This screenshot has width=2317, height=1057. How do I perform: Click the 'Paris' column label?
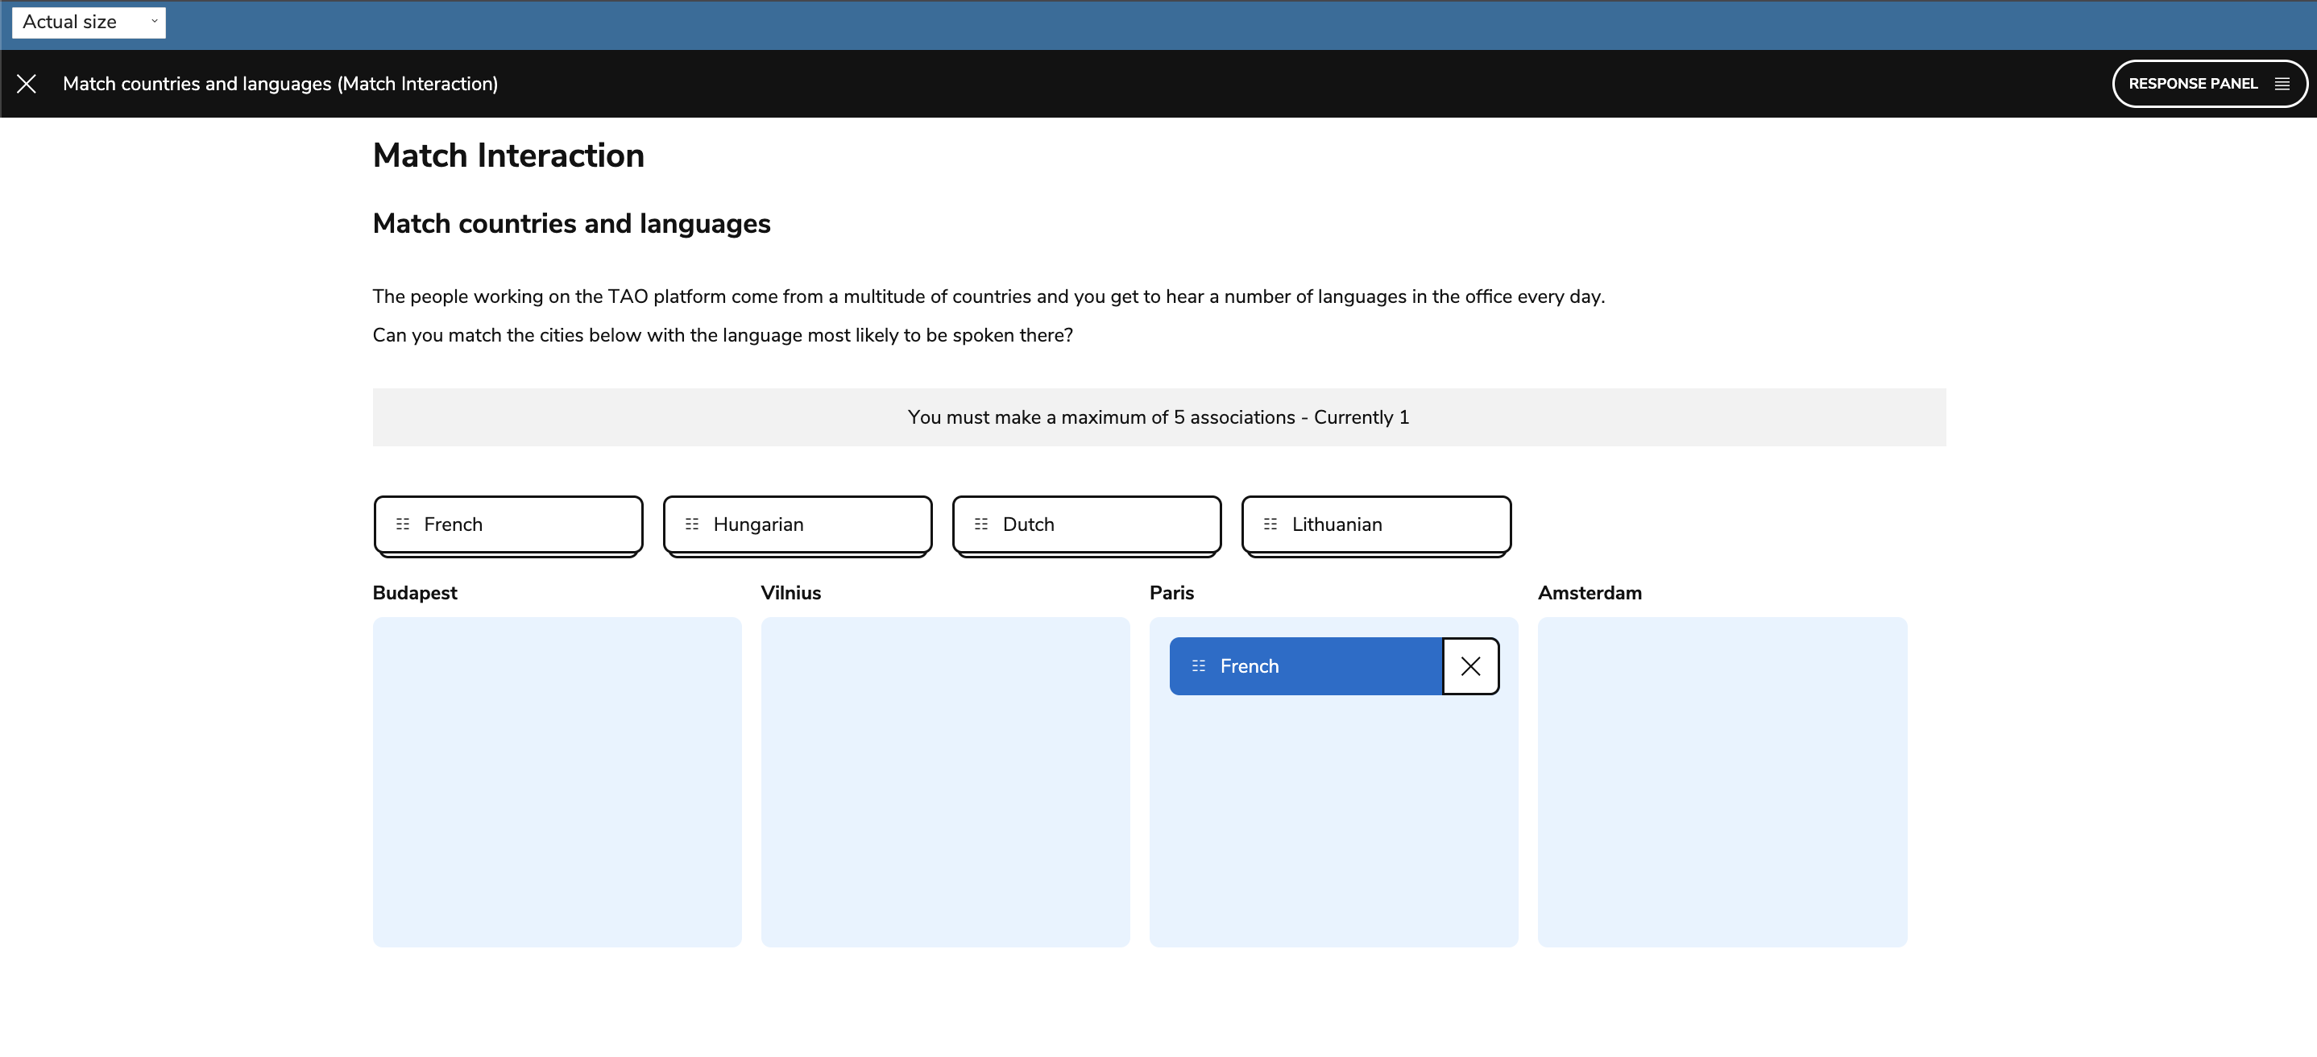[x=1171, y=593]
